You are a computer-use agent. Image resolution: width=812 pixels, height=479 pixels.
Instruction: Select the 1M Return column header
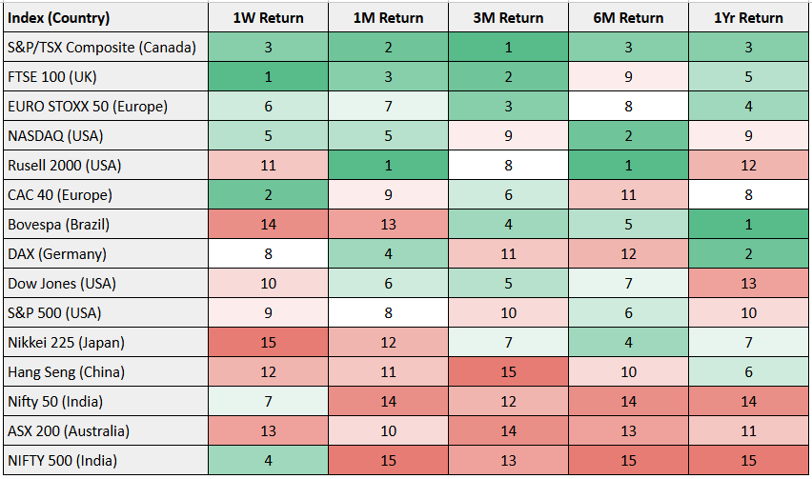[389, 18]
